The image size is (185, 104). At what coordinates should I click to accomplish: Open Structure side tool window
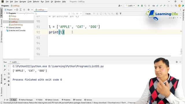pyautogui.click(x=1, y=92)
